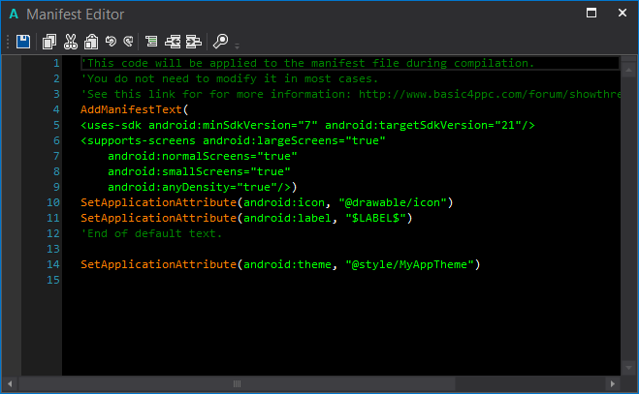
Task: Place cursor on the AddManifestText( line
Action: (x=134, y=109)
